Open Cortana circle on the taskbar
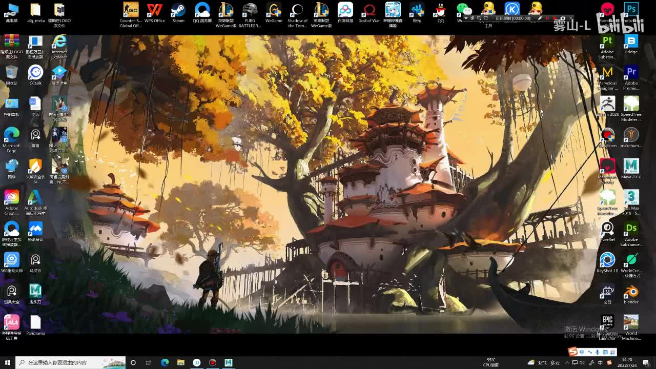 click(133, 362)
